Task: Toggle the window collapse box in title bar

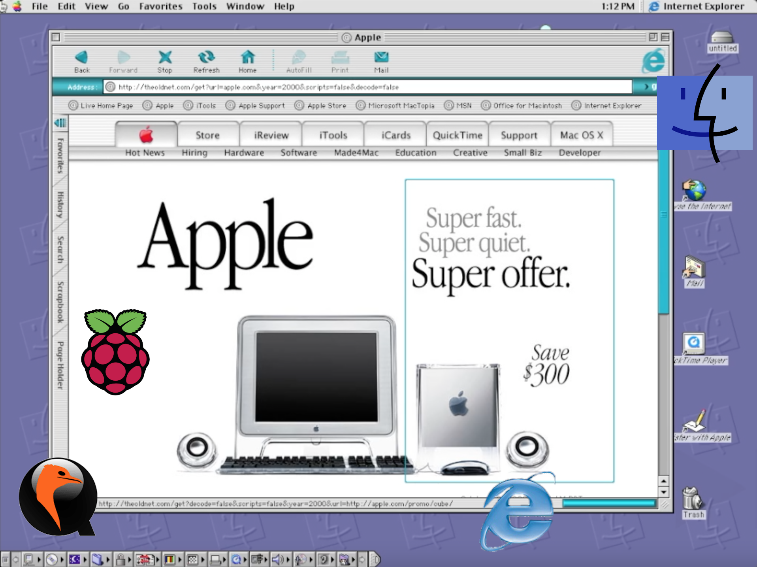Action: point(665,37)
